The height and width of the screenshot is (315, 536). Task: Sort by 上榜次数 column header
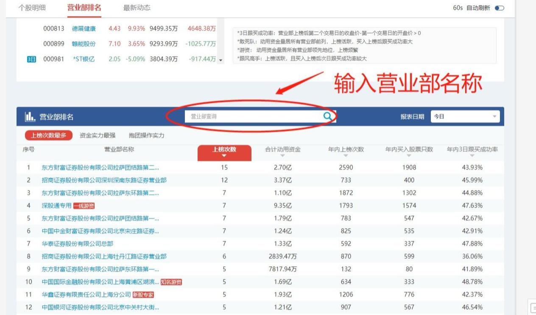click(224, 153)
